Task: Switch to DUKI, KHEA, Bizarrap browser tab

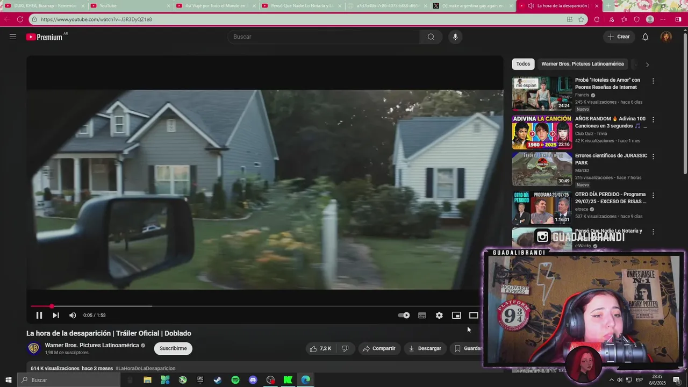Action: [45, 6]
